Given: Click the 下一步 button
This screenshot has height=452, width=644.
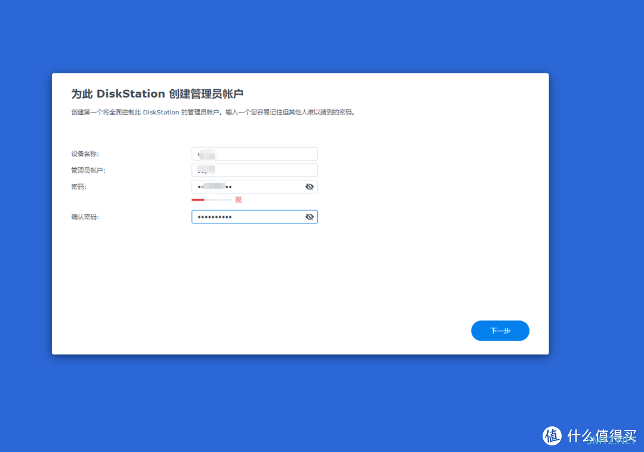Looking at the screenshot, I should pyautogui.click(x=500, y=331).
